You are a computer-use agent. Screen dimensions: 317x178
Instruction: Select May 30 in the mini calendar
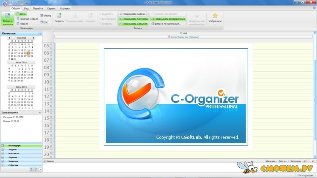tap(12, 59)
